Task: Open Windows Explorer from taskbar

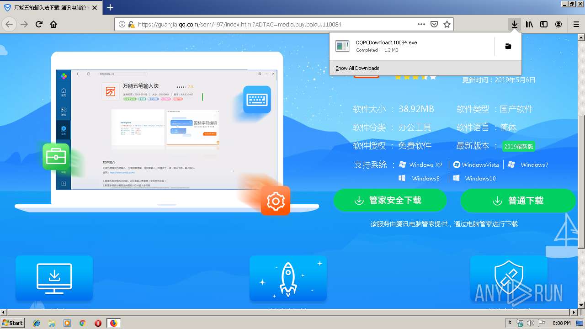Action: pyautogui.click(x=52, y=323)
